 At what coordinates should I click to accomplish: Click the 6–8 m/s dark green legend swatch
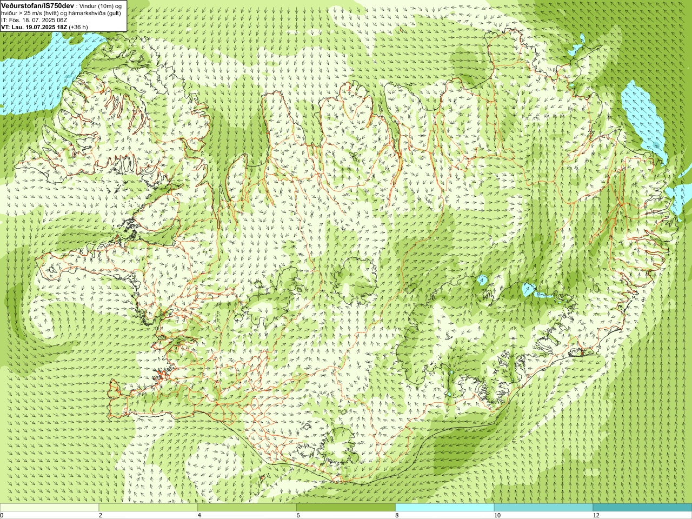click(x=346, y=508)
